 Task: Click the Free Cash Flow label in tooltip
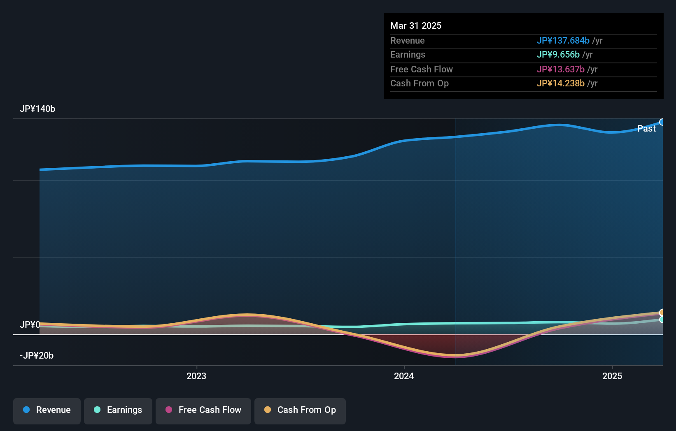(421, 70)
